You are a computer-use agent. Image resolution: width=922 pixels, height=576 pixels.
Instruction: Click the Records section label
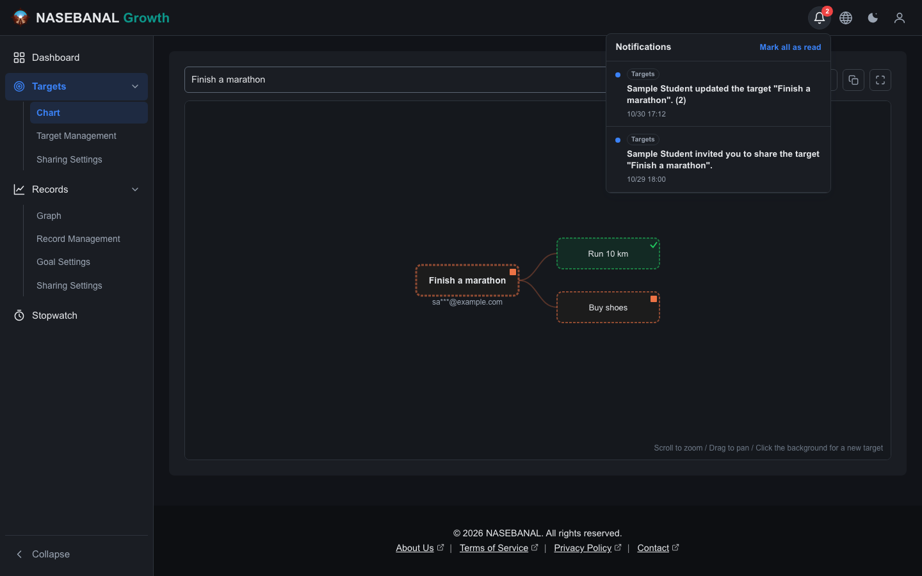tap(50, 189)
